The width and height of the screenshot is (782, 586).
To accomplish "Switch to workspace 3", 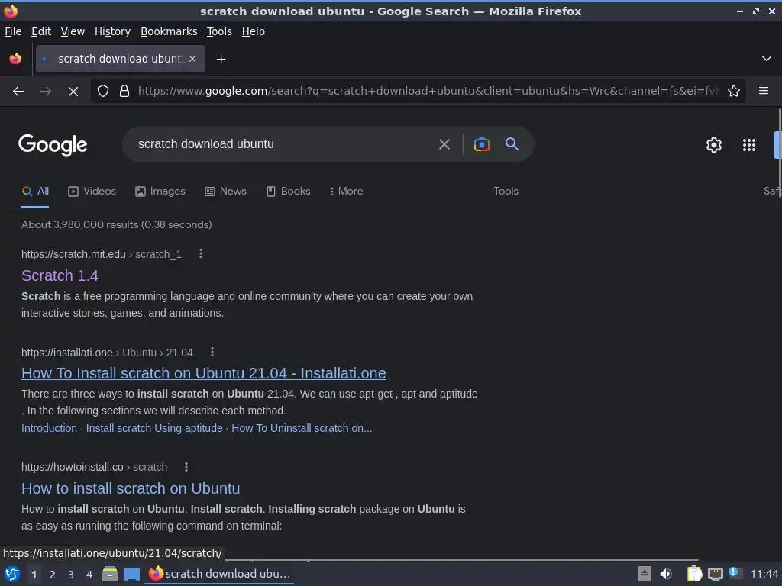I will (71, 575).
